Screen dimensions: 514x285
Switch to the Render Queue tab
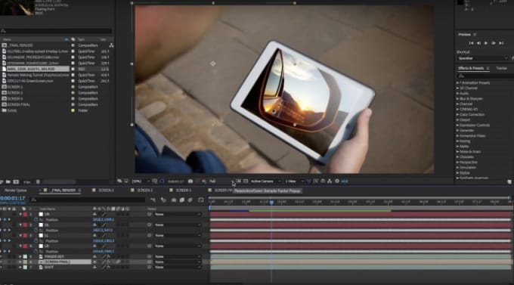15,191
